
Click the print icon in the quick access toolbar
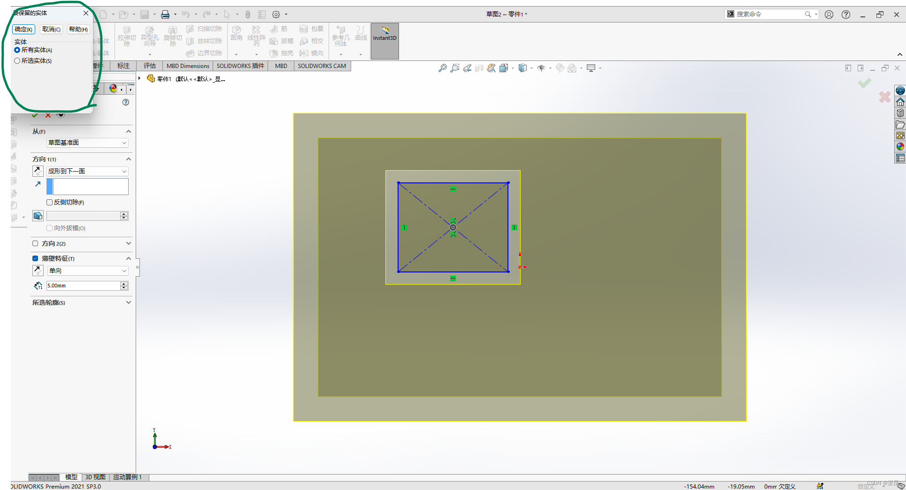165,15
